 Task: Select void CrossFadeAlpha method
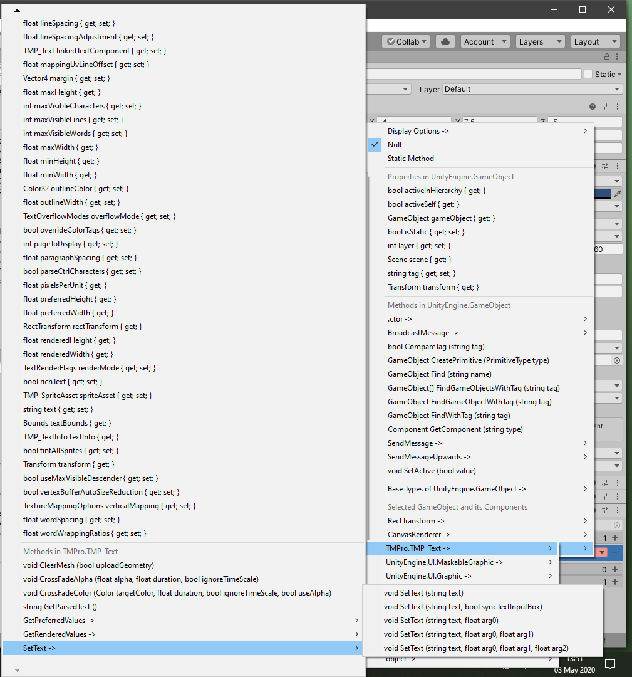tap(184, 579)
